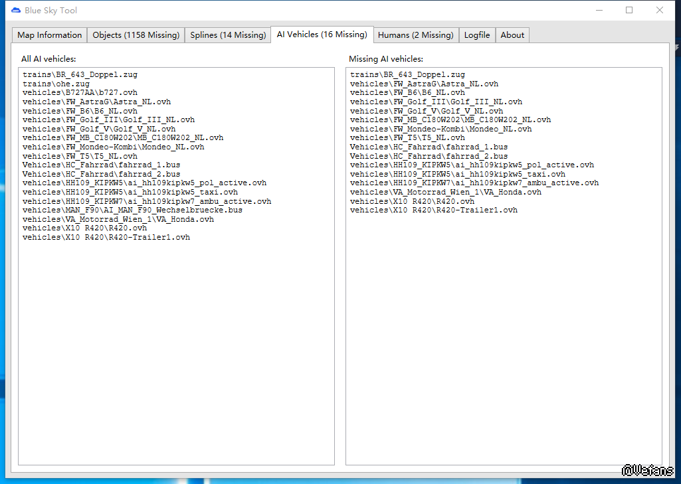Screen dimensions: 681x484
Task: Select R420-Trailer1.ovh in Missing AI vehicles list
Action: click(x=434, y=210)
